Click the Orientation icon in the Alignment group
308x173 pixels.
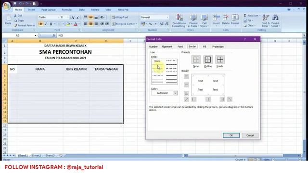(x=103, y=17)
